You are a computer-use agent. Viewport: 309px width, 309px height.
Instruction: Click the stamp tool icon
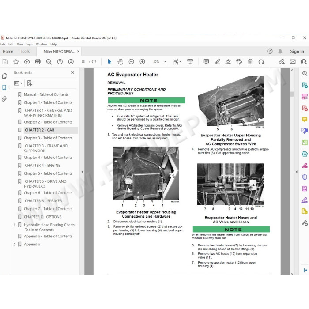[239, 62]
